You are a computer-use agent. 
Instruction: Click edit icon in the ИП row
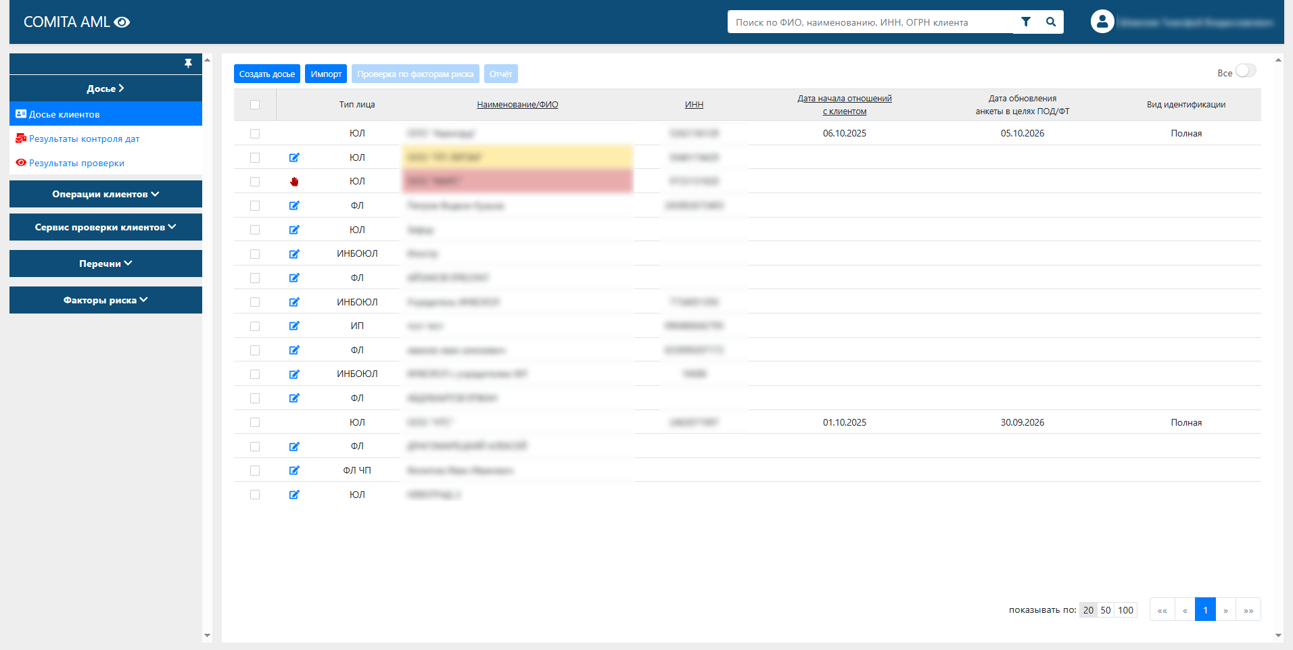coord(294,326)
